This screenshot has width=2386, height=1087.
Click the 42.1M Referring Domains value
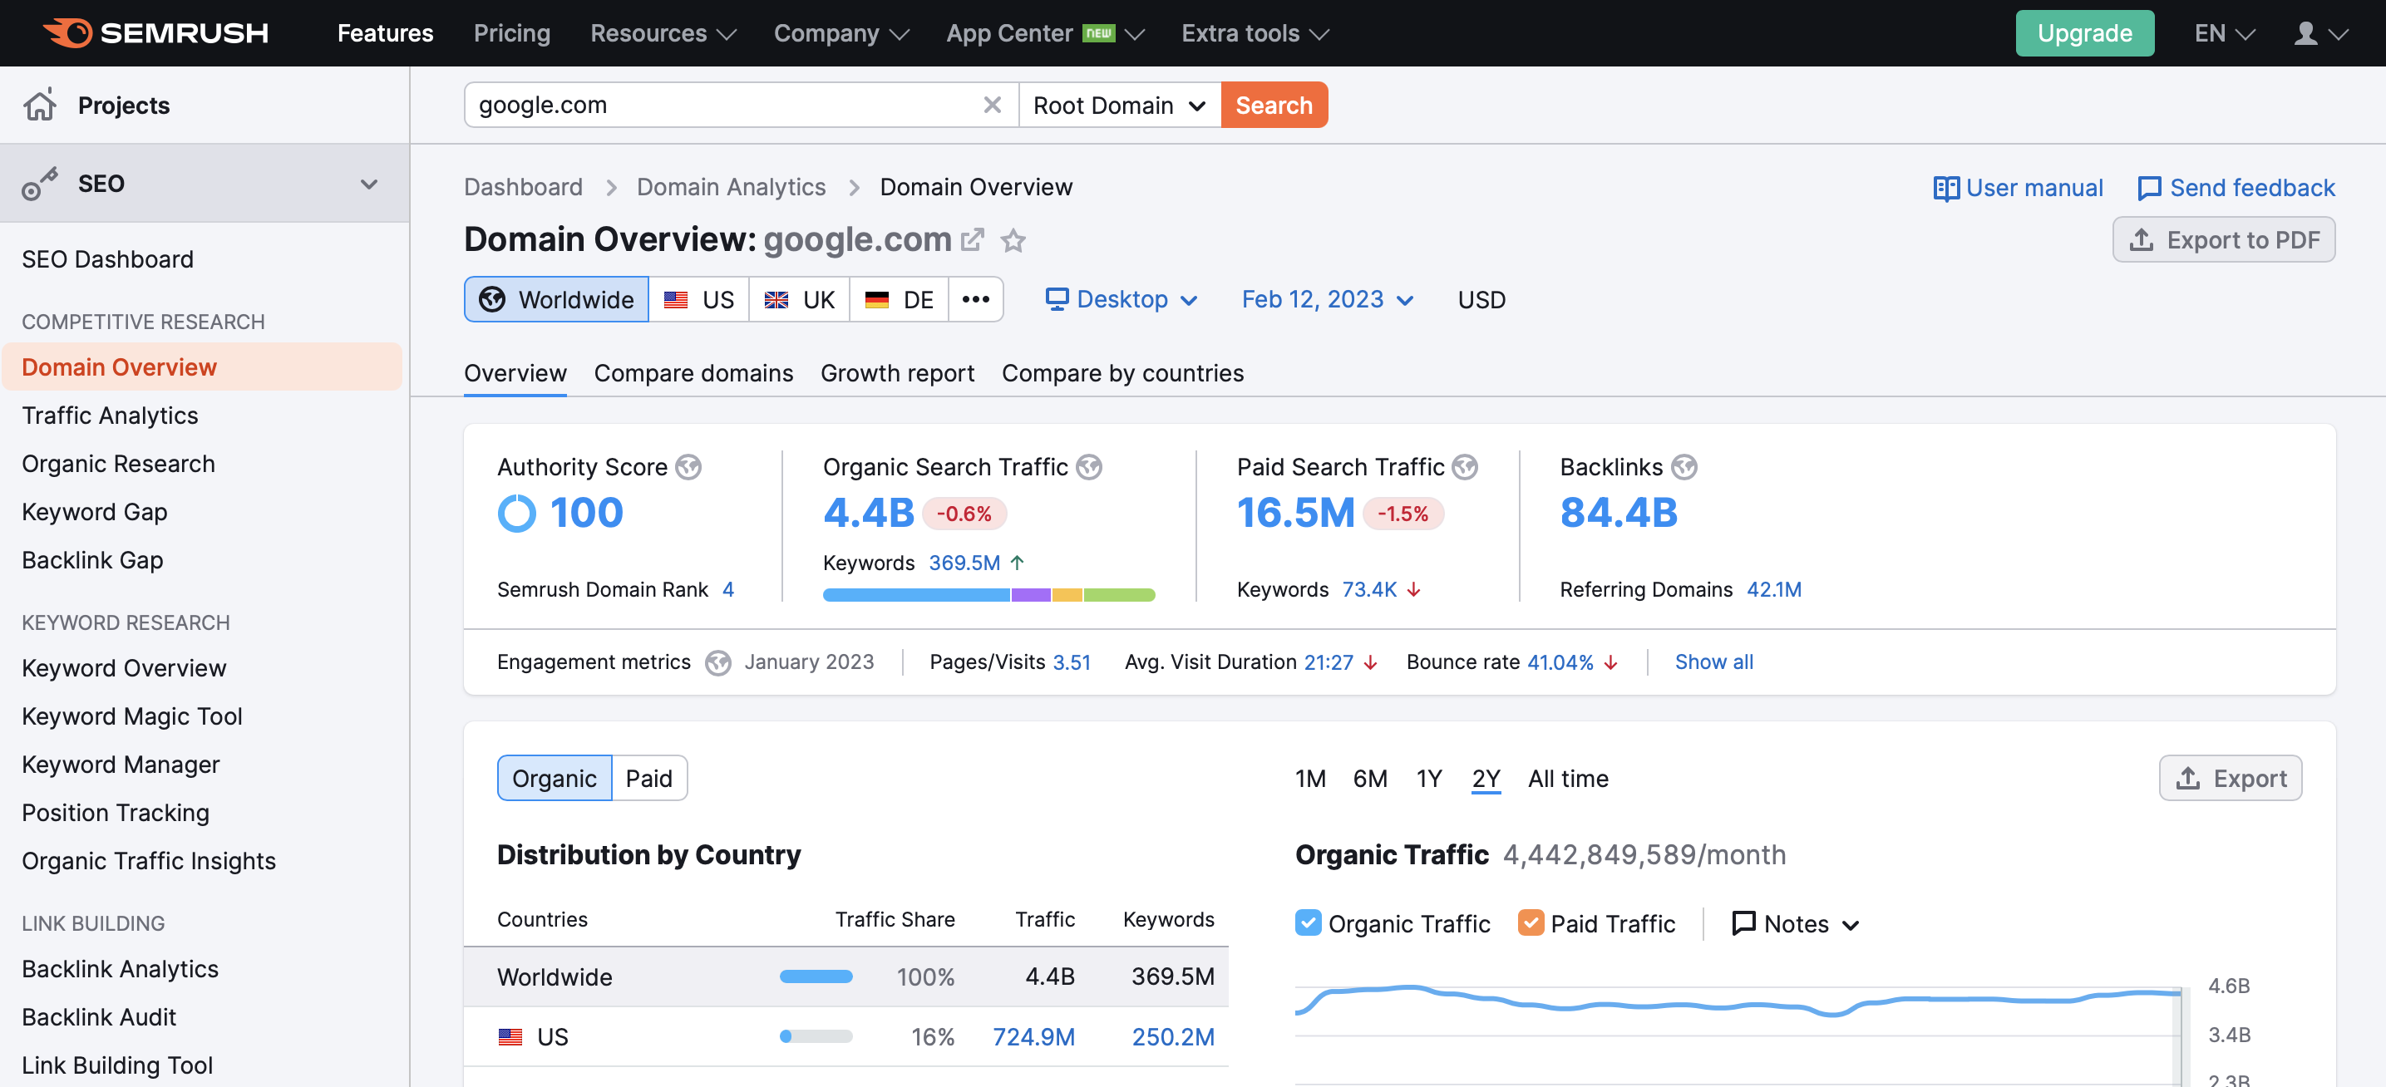click(1774, 590)
